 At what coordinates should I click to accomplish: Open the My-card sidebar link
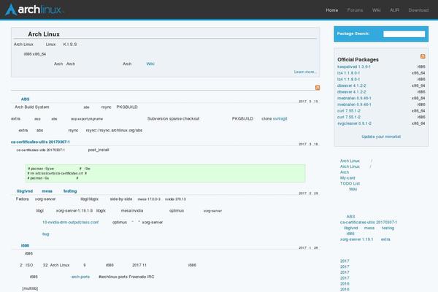[x=347, y=177]
